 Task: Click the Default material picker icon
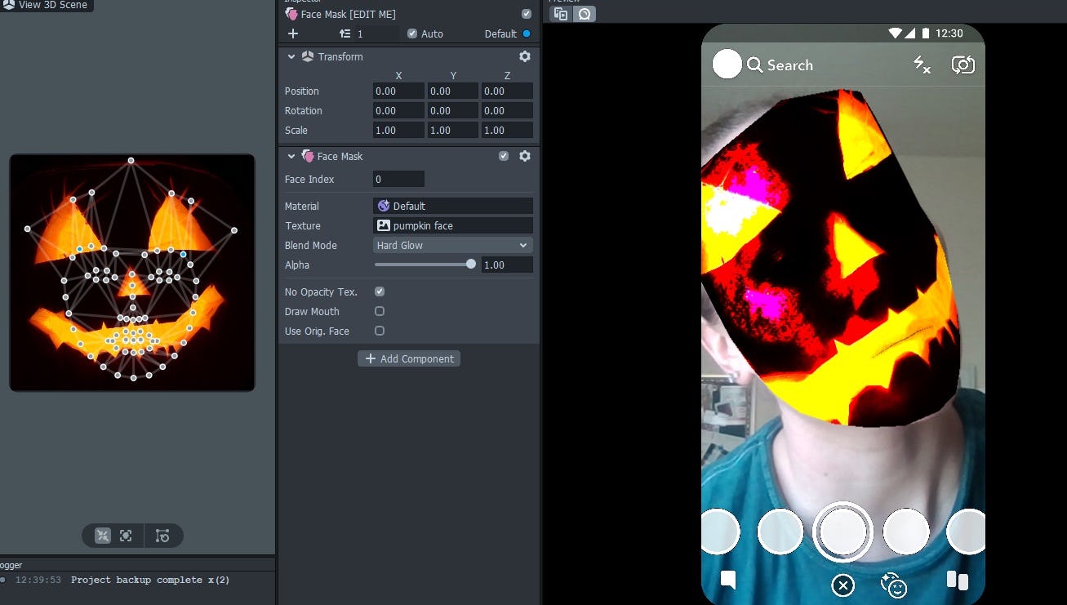pyautogui.click(x=384, y=206)
